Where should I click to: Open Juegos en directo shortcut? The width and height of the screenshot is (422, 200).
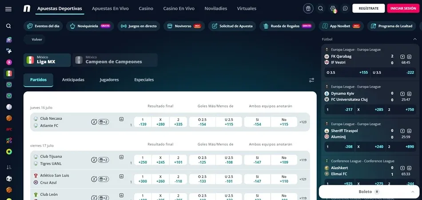tap(139, 26)
